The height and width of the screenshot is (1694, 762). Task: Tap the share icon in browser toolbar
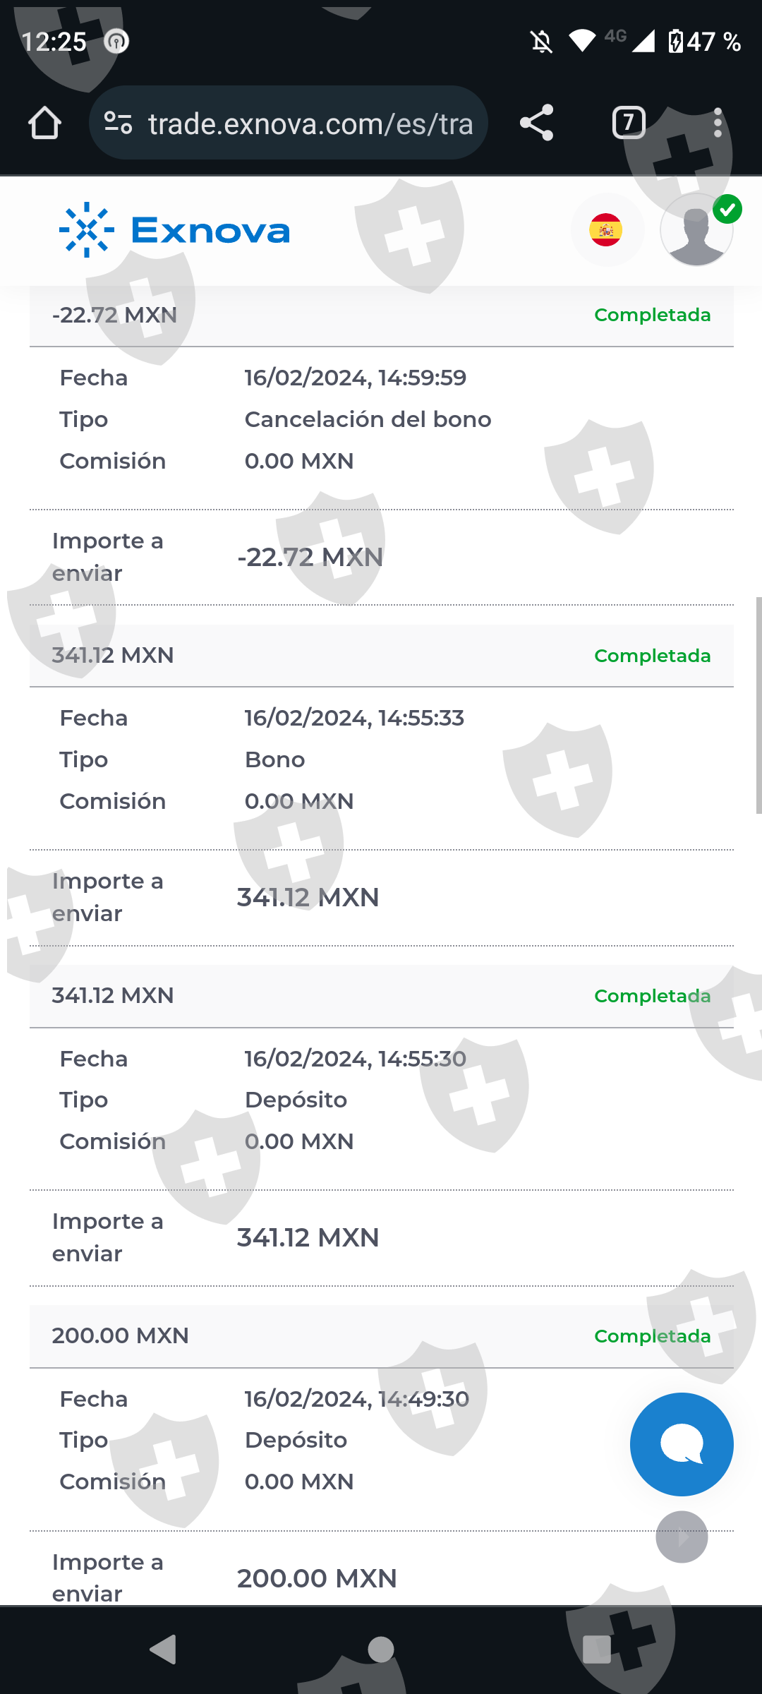pyautogui.click(x=536, y=124)
